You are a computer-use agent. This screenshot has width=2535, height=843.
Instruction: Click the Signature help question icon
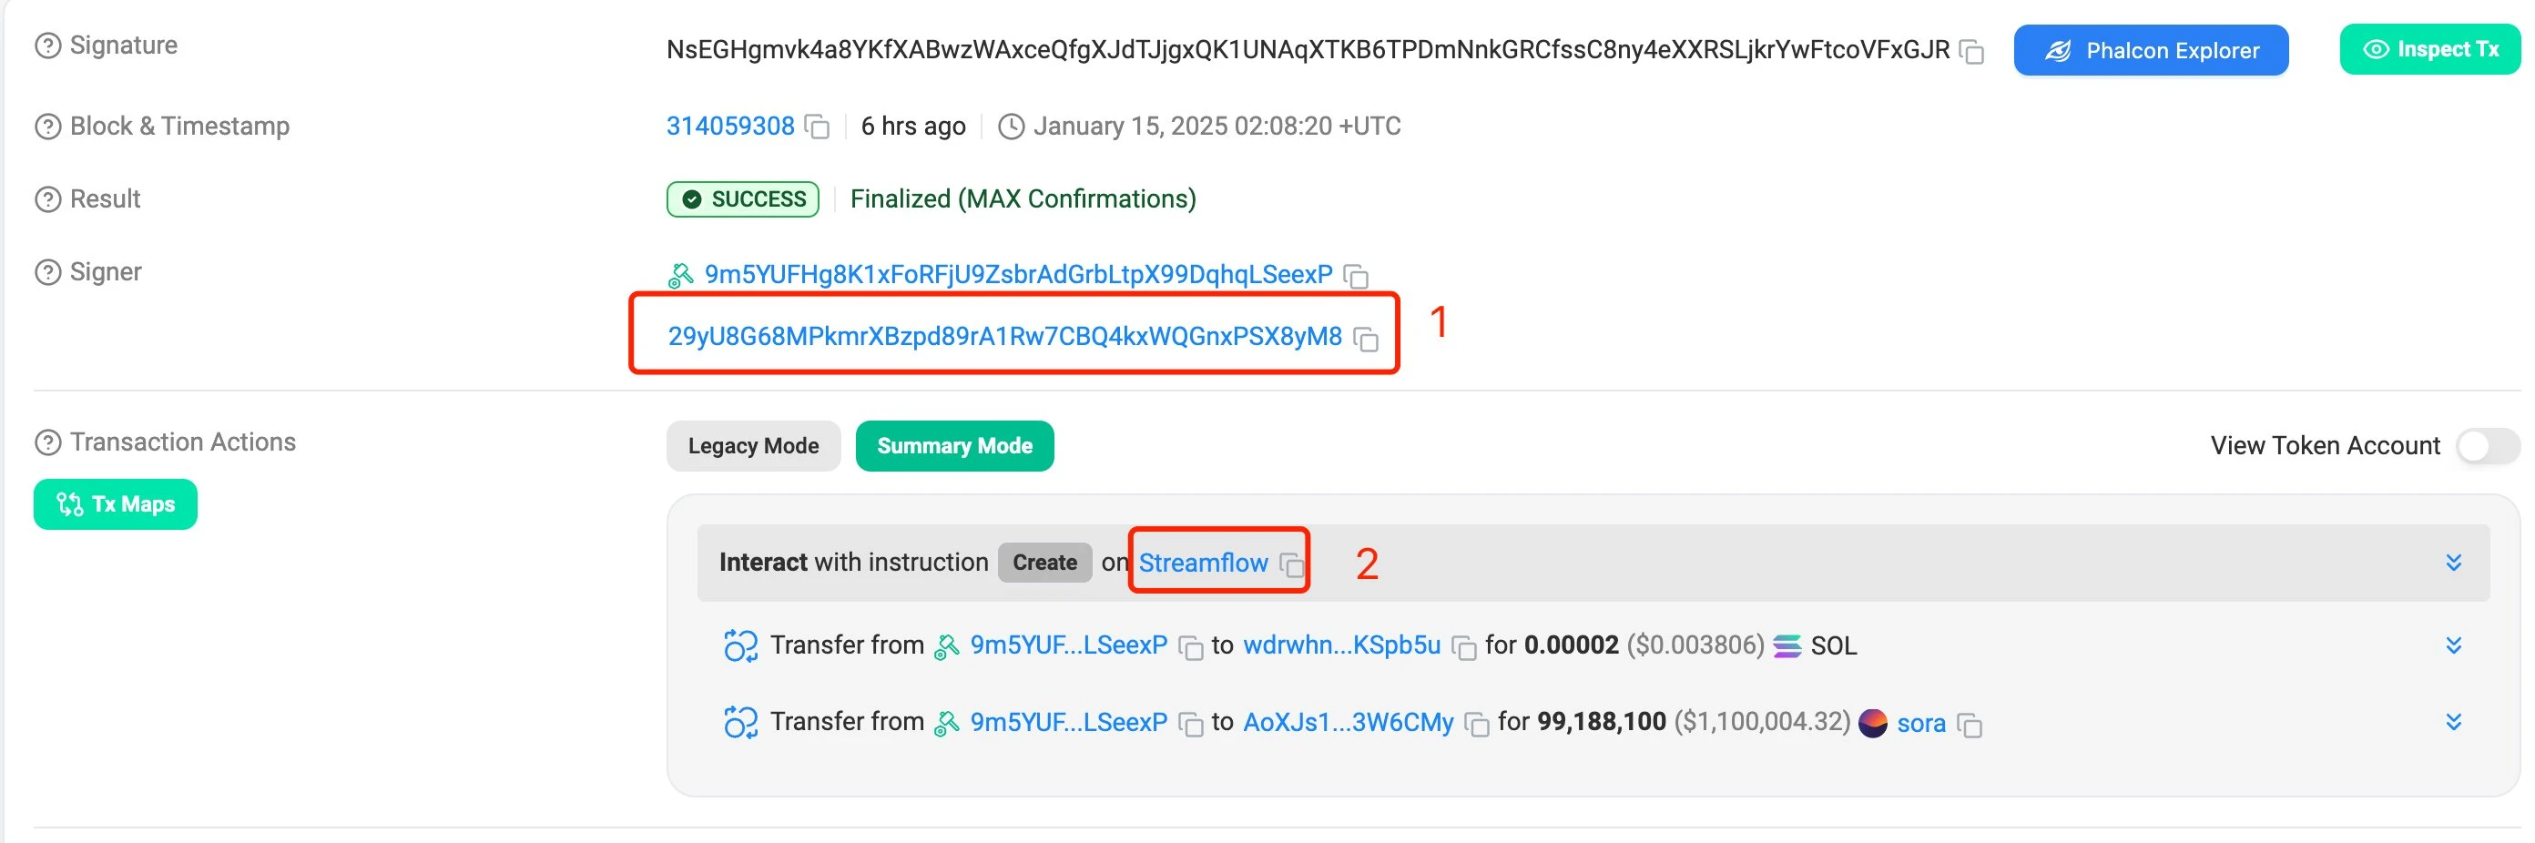[x=47, y=46]
